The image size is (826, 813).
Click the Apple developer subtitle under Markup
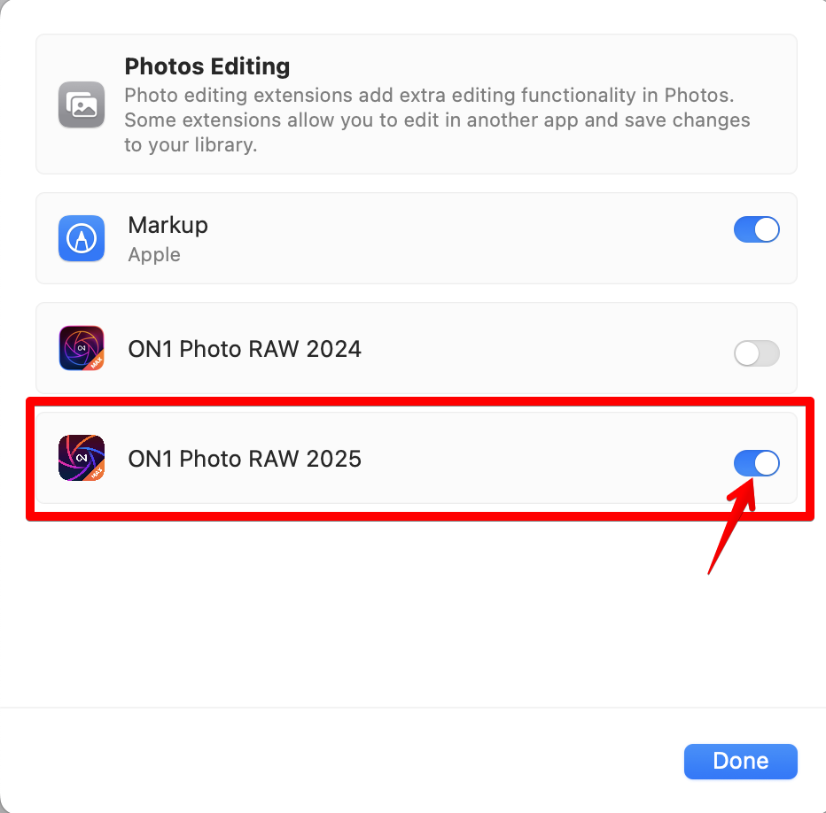tap(154, 255)
